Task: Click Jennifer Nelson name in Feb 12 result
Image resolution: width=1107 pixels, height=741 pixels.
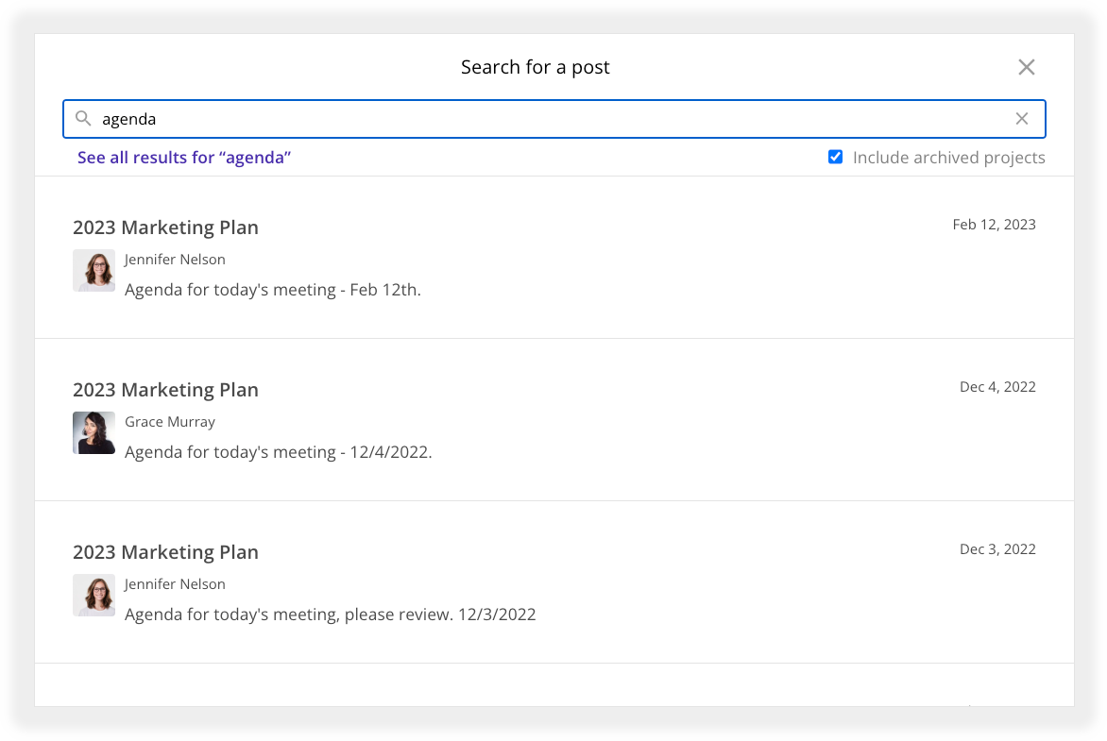Action: (x=175, y=260)
